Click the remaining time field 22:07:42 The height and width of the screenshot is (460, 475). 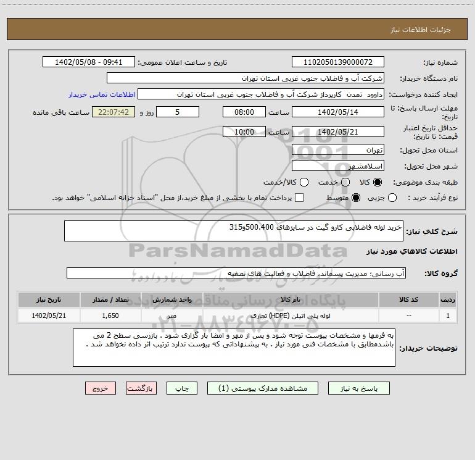[114, 112]
